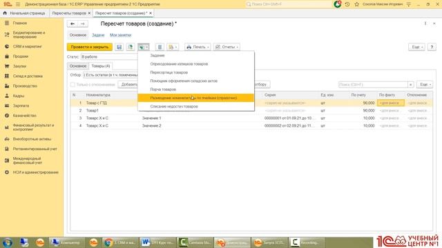
Task: Open the Задачи link
Action: point(98,35)
